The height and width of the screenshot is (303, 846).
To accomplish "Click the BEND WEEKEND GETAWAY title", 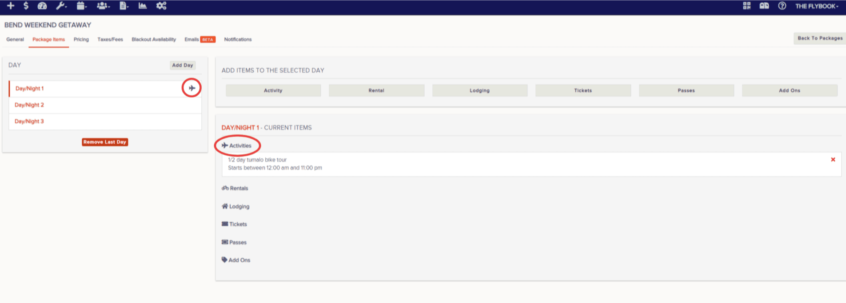I will click(48, 25).
